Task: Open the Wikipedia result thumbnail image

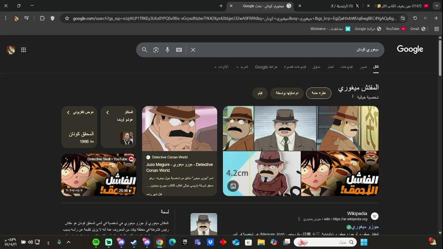Action: (204, 224)
